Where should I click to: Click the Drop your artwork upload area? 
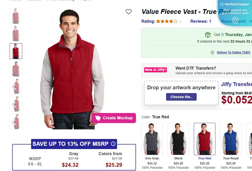click(x=181, y=93)
